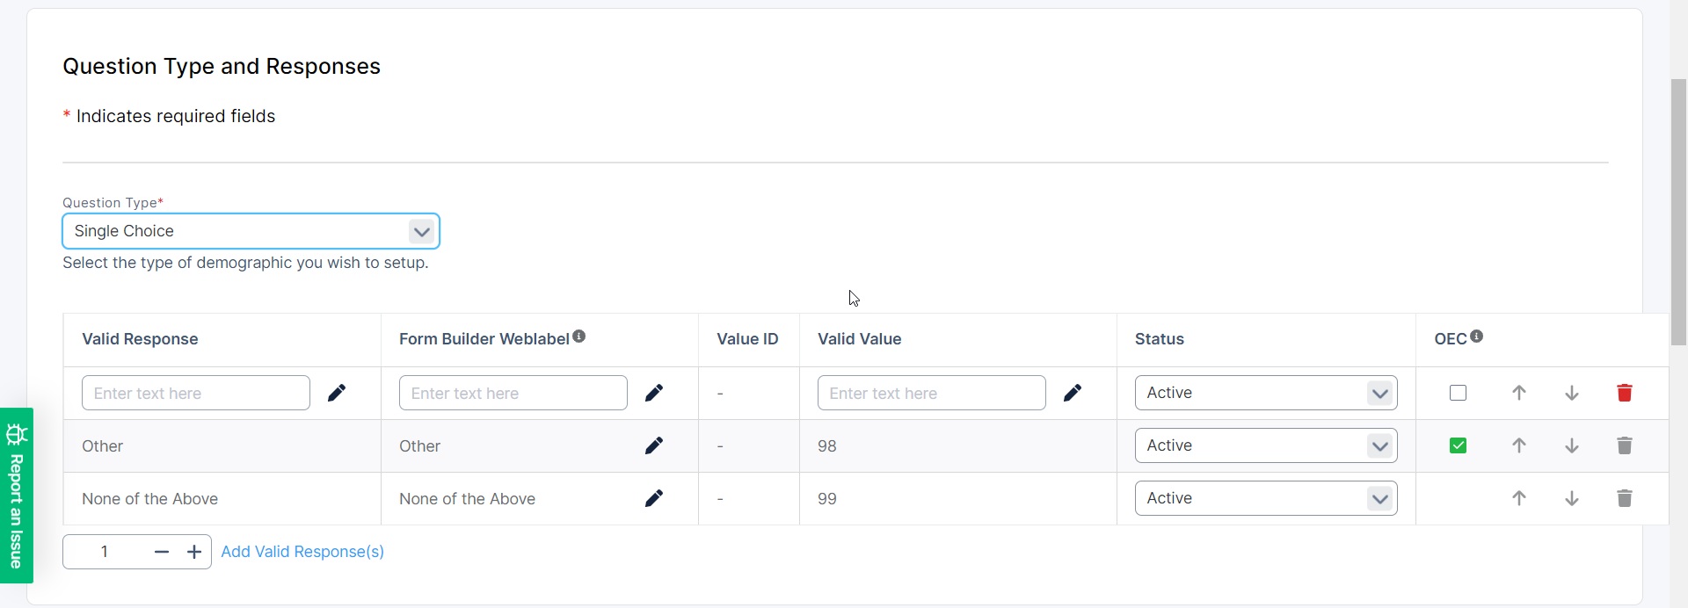Uncheck the OEC checkbox for Other
The width and height of the screenshot is (1688, 608).
click(x=1458, y=445)
